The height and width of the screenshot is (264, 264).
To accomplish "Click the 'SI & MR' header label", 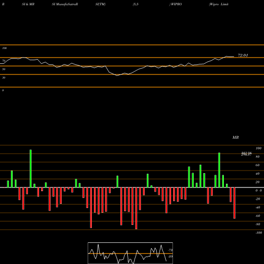I will [28, 4].
